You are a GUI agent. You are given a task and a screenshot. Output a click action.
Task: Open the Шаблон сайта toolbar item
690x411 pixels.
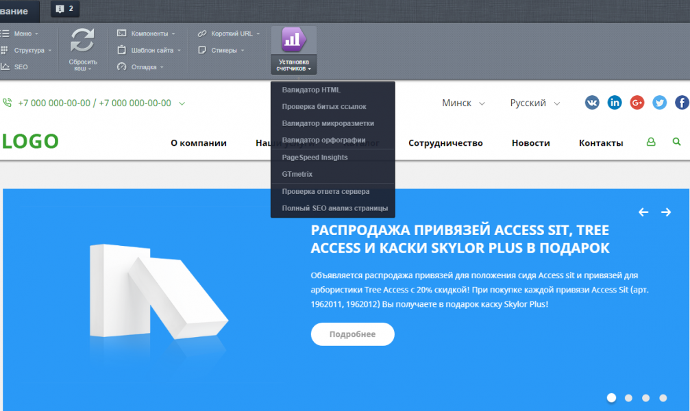pyautogui.click(x=149, y=50)
